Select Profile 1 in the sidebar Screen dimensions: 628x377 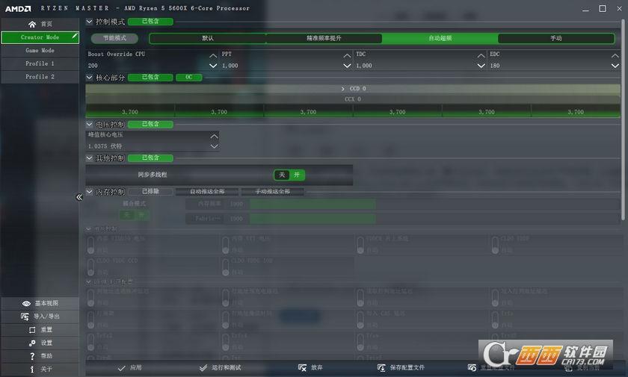click(x=40, y=63)
